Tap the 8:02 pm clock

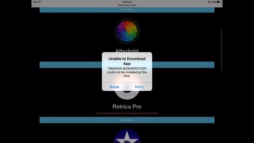pos(127,2)
